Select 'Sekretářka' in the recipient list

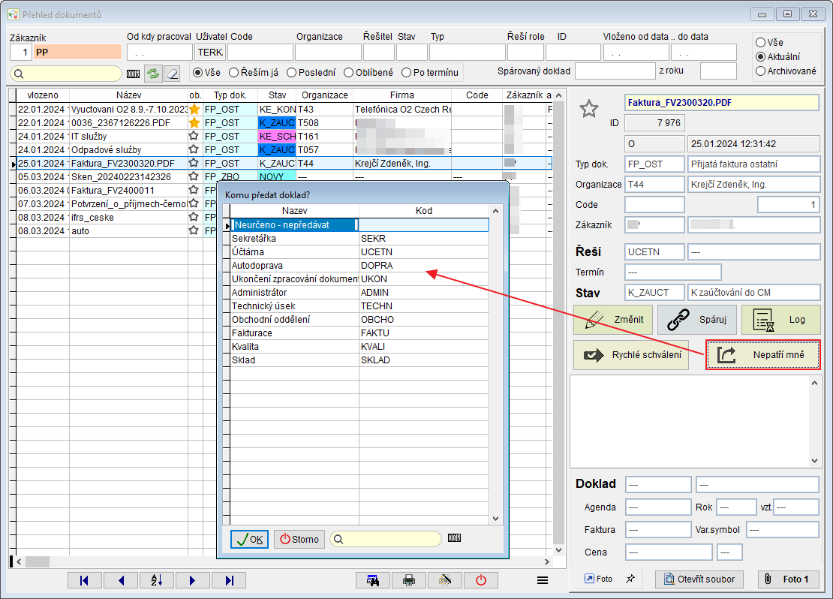tap(359, 239)
